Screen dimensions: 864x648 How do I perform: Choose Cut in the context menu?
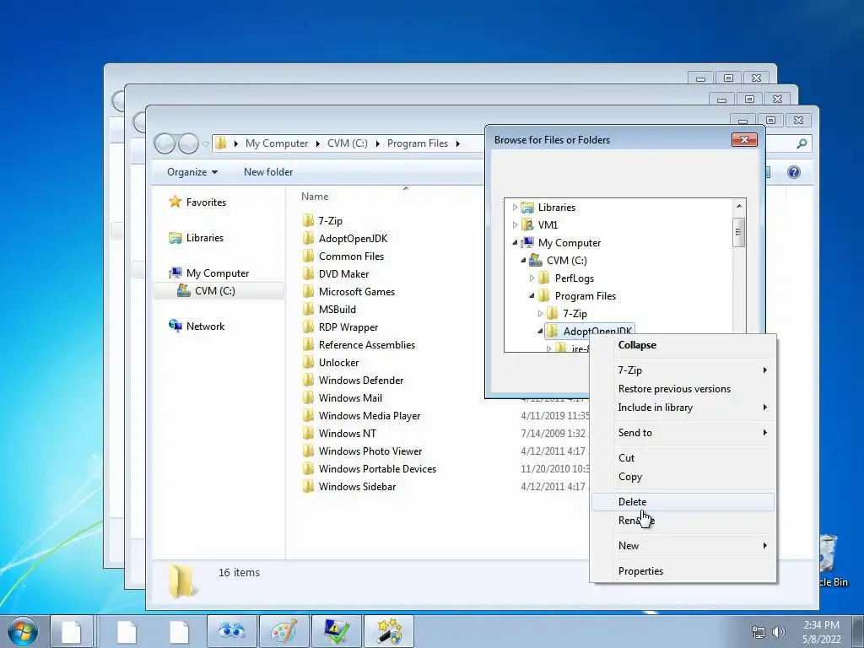[683, 458]
